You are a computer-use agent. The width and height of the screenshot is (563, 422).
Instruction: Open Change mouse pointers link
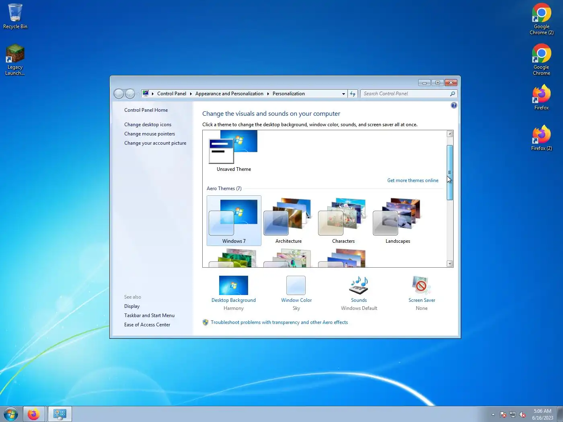pos(150,134)
